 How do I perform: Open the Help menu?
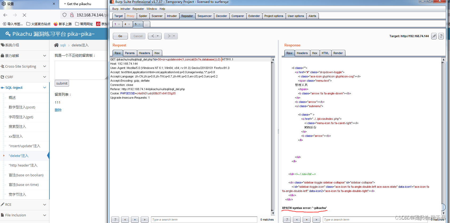point(162,9)
